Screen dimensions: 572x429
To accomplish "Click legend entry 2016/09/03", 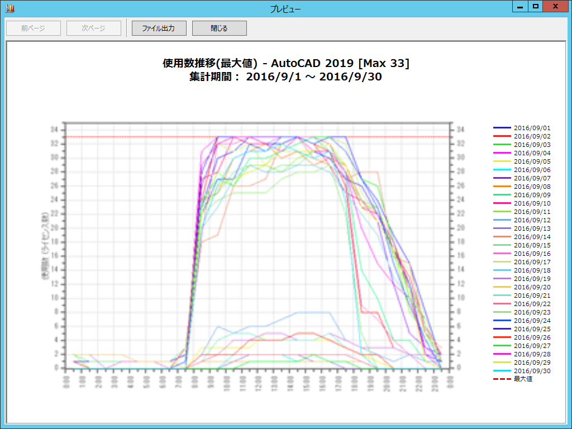I will 522,145.
